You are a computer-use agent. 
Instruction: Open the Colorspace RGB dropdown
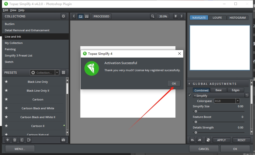click(227, 101)
